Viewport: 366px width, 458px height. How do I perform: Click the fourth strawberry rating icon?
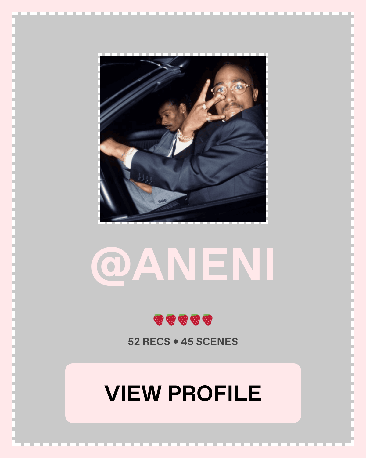point(195,320)
